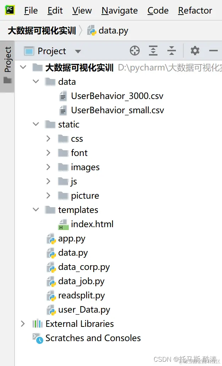Select the images folder
Image resolution: width=222 pixels, height=366 pixels.
point(85,167)
